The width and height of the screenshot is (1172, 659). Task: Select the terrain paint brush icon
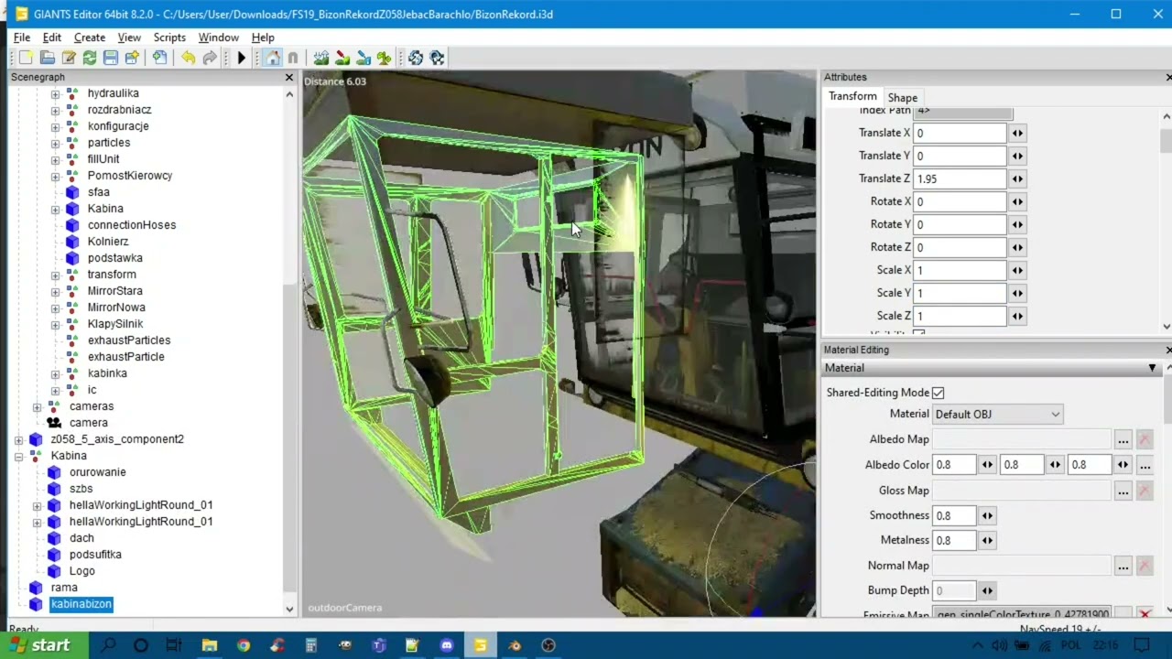(342, 58)
